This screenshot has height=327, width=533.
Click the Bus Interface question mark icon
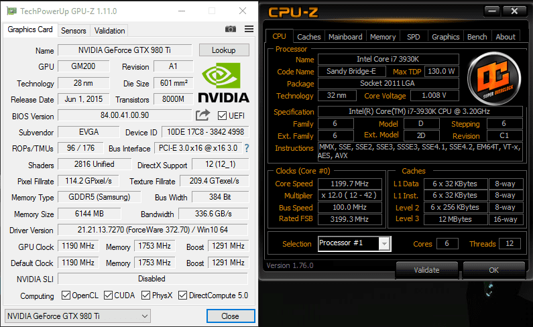[247, 148]
